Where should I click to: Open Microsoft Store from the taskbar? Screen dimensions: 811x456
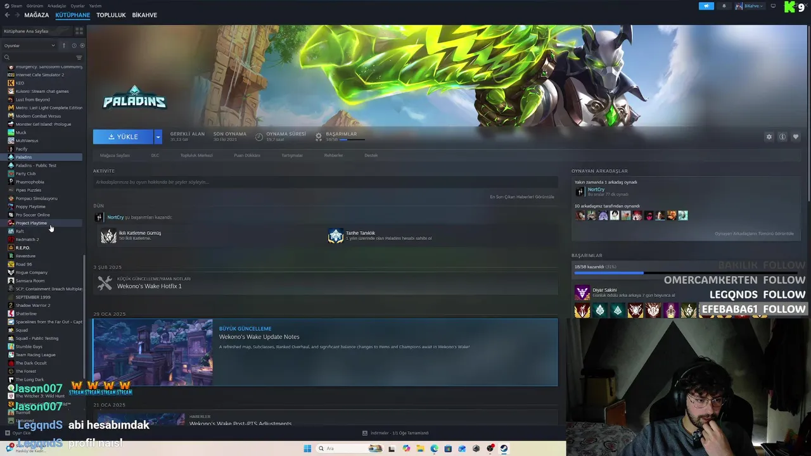click(448, 448)
